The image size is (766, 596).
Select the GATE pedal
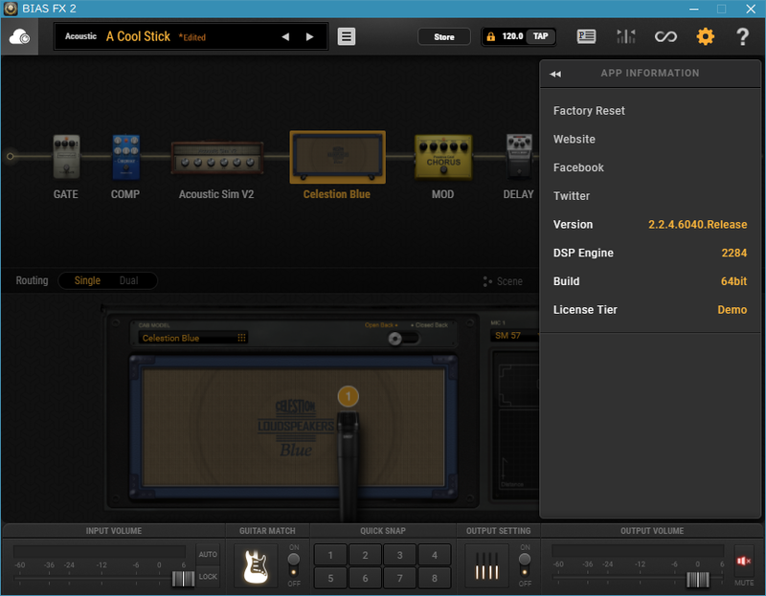[66, 157]
